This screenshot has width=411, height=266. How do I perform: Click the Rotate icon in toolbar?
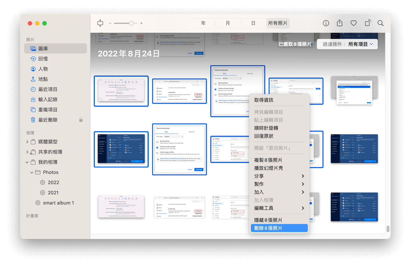[x=368, y=23]
